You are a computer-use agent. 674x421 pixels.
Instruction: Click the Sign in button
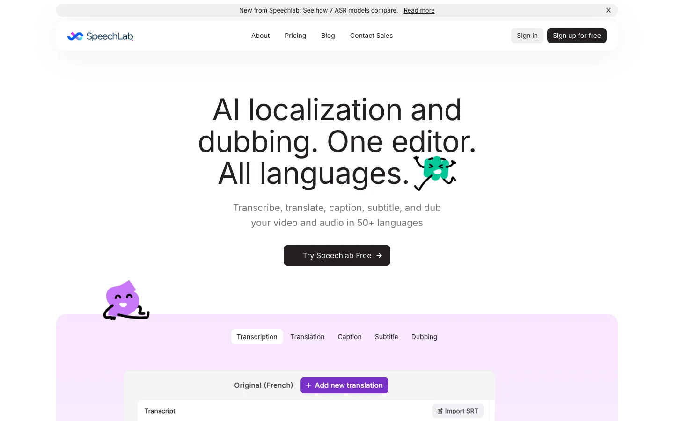coord(527,36)
